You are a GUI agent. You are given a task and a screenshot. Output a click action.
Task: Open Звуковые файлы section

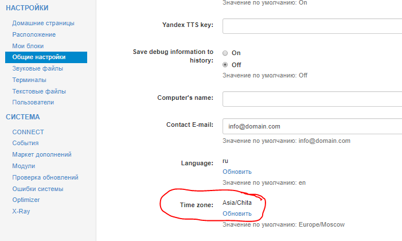pos(37,68)
